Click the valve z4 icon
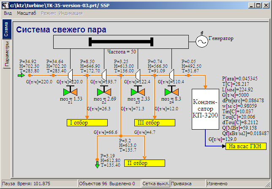This screenshot has width=272, height=189. (x=171, y=91)
